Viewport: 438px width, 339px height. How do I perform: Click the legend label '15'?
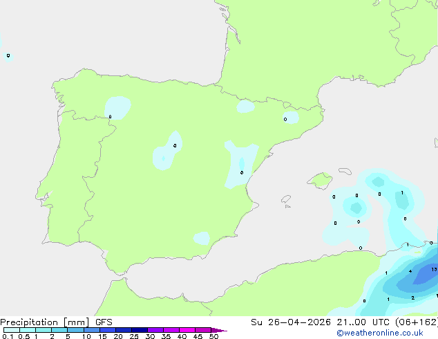[x=102, y=336]
